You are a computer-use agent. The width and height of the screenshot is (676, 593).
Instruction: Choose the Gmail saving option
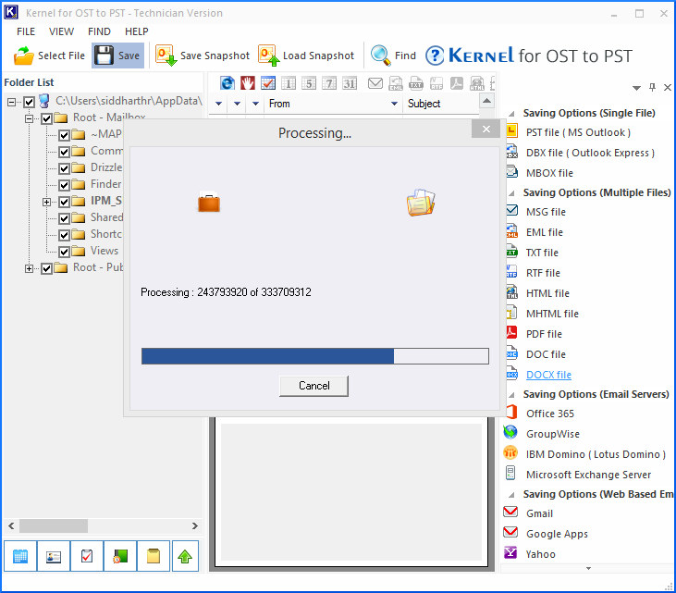[539, 513]
